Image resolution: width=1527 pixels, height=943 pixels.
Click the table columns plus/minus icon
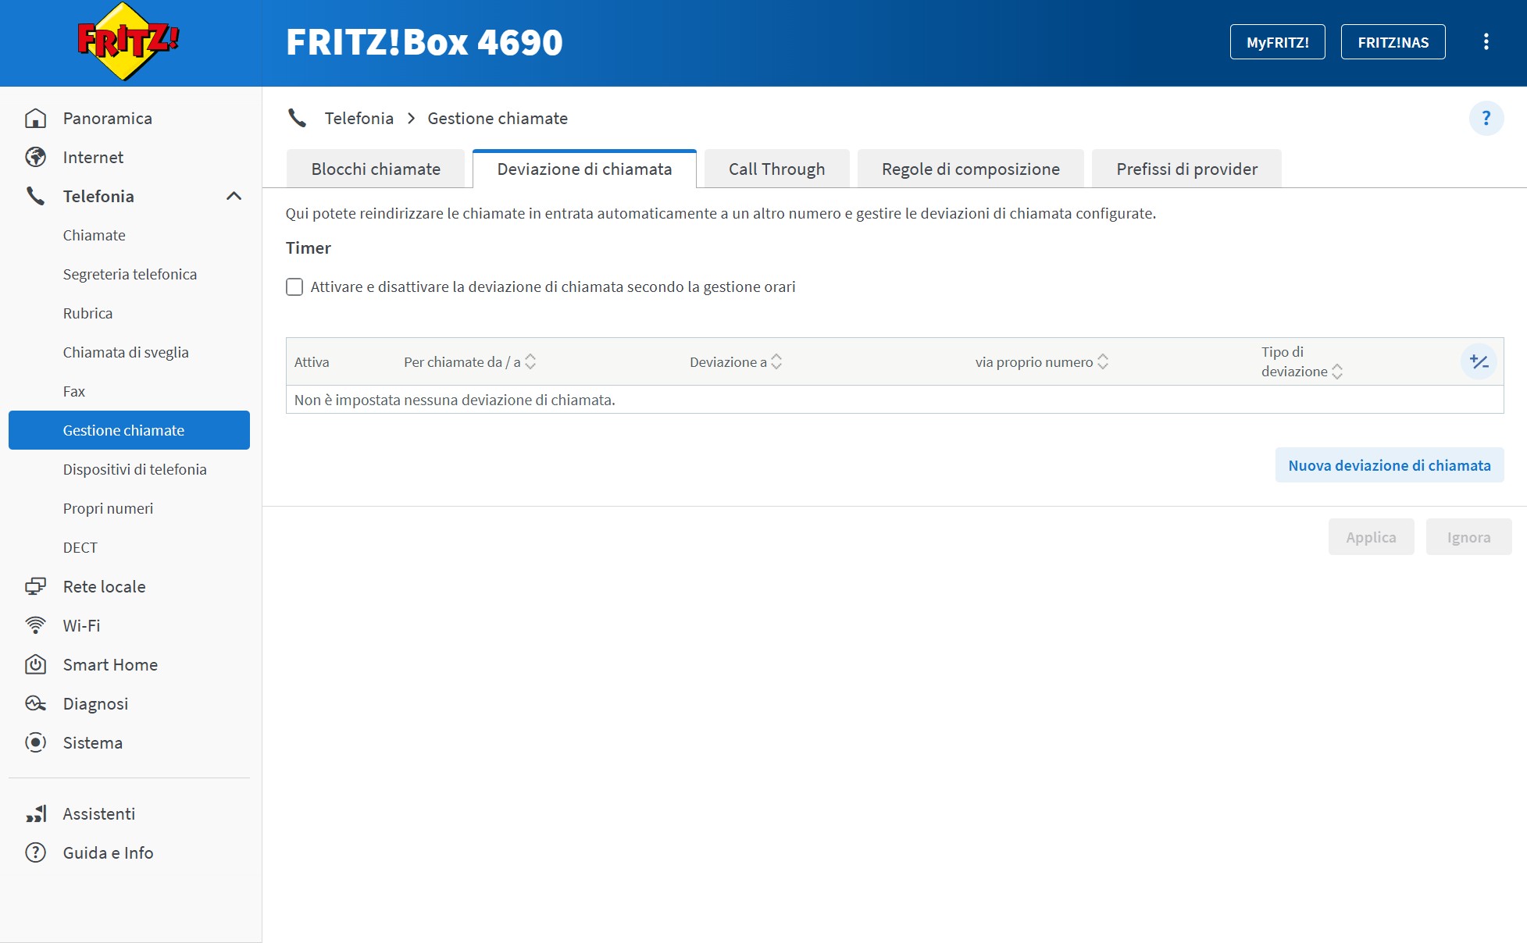pos(1479,362)
